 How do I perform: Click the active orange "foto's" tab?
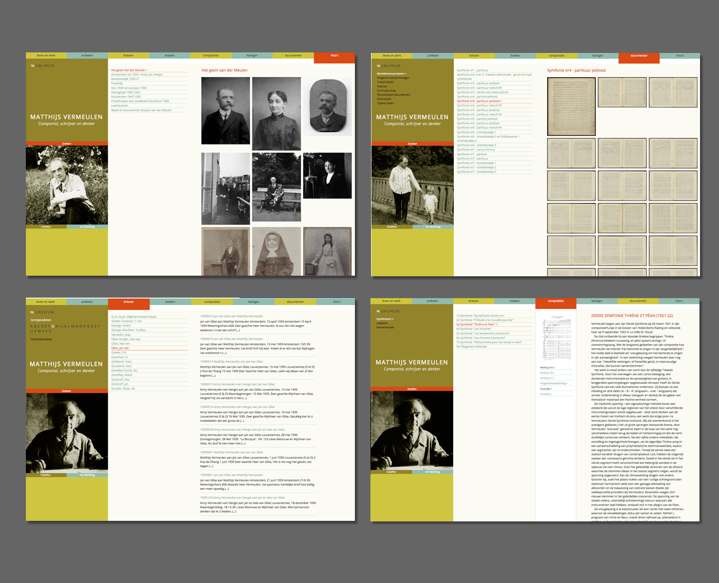334,56
